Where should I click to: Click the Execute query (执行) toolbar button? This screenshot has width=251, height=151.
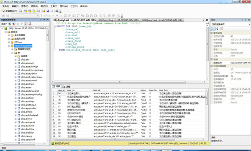point(46,15)
